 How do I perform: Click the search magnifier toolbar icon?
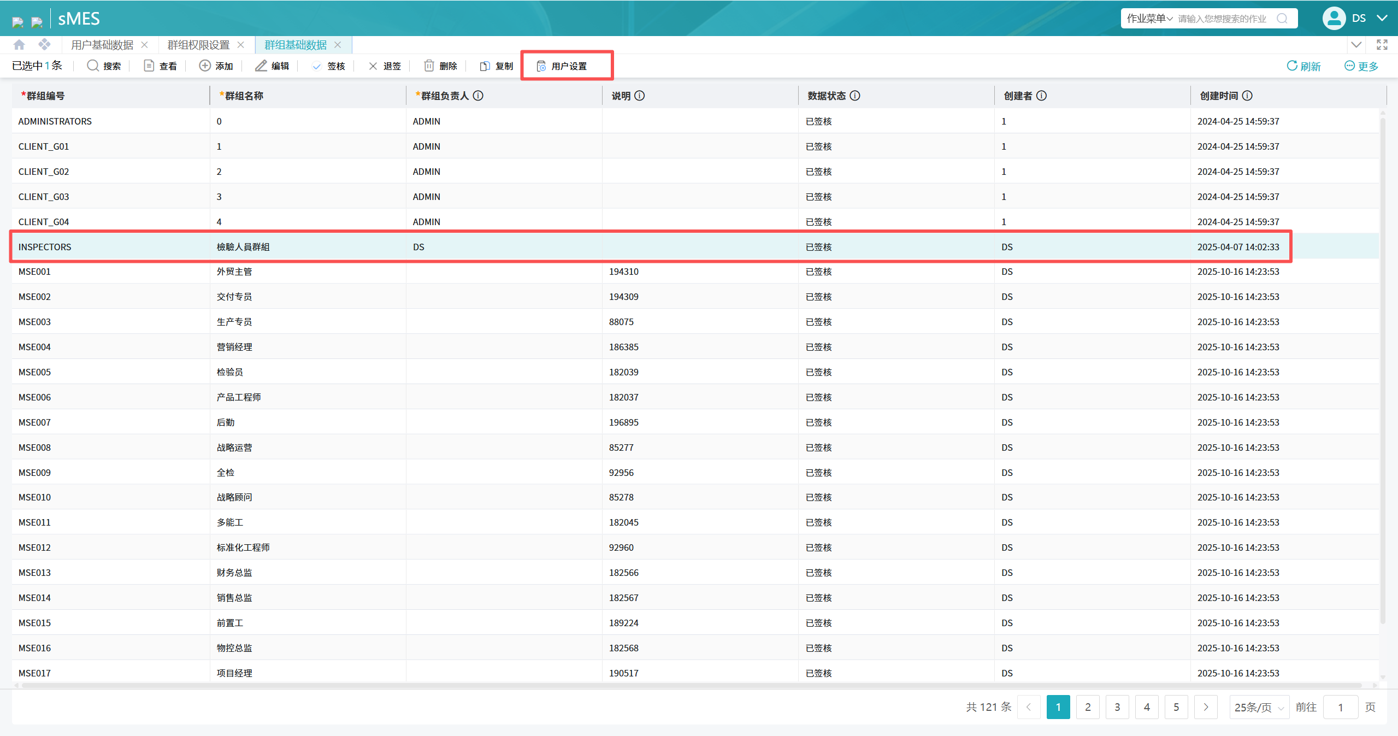pyautogui.click(x=93, y=66)
